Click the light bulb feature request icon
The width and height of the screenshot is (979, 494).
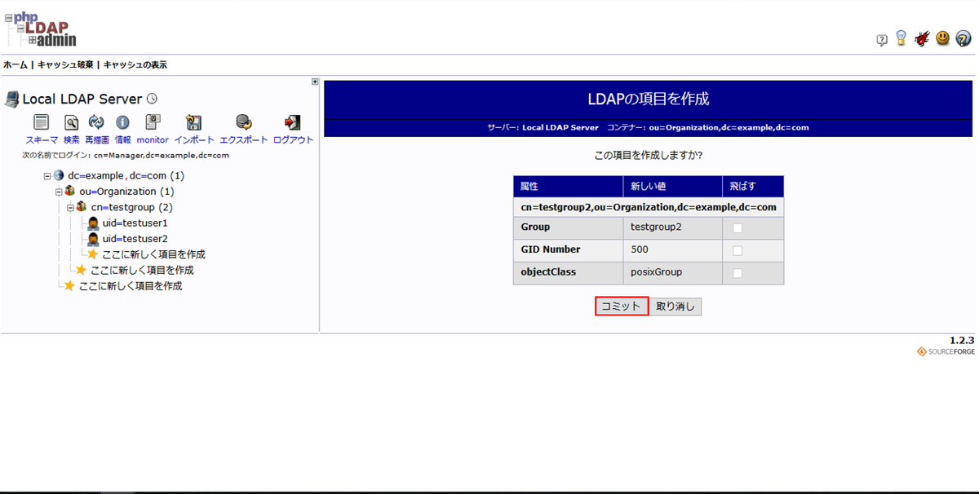pyautogui.click(x=901, y=38)
